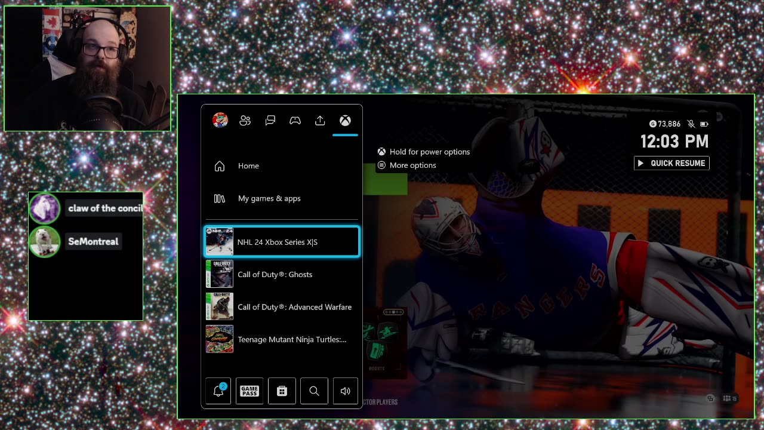The width and height of the screenshot is (764, 430).
Task: Click the Call of Duty Ghosts cover art
Action: click(x=219, y=274)
